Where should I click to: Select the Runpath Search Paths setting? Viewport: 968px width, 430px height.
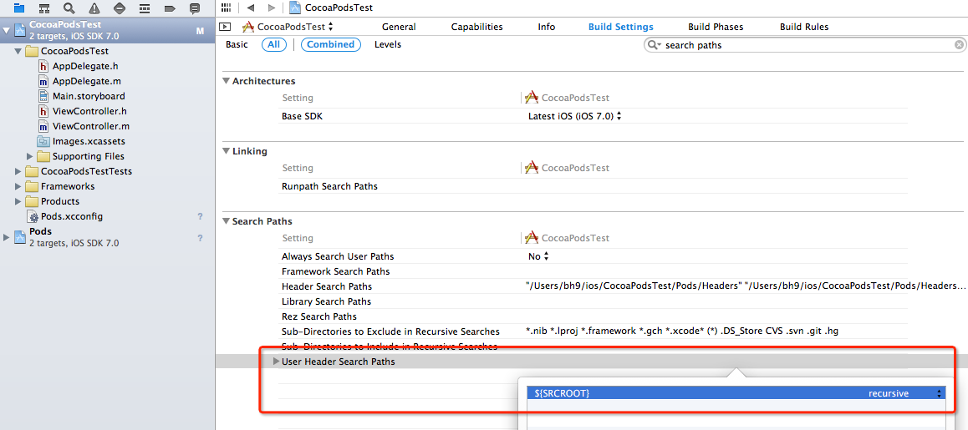tap(329, 185)
